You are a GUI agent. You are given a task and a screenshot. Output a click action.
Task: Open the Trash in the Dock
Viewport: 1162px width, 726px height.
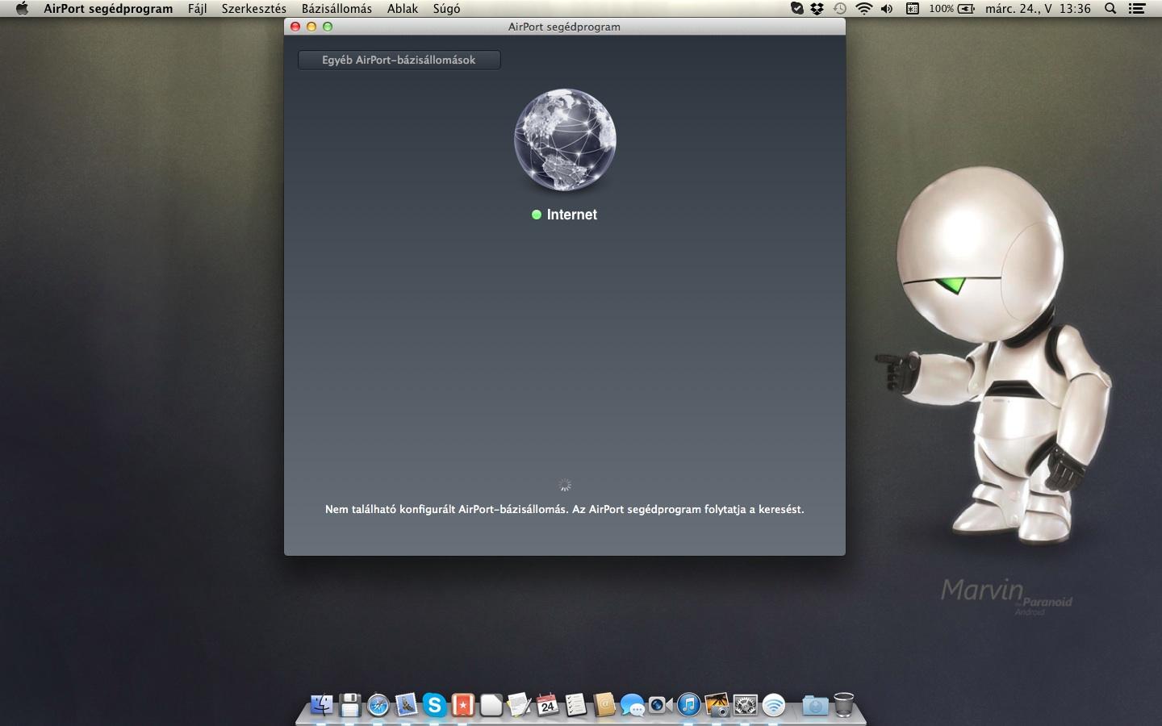click(x=843, y=705)
